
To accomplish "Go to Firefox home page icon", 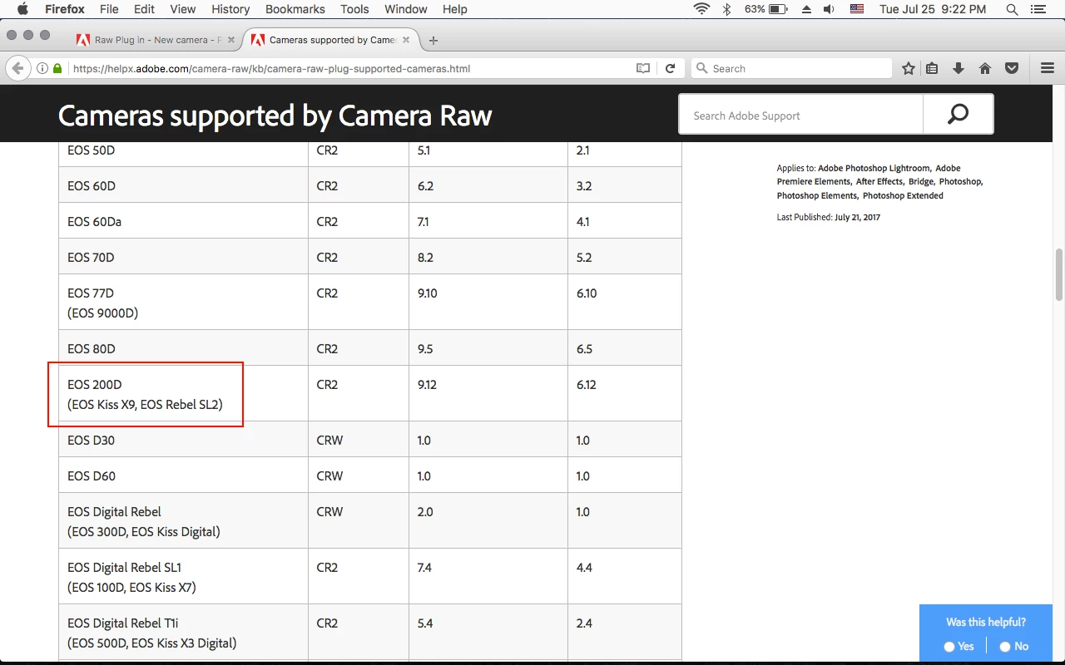I will (985, 68).
